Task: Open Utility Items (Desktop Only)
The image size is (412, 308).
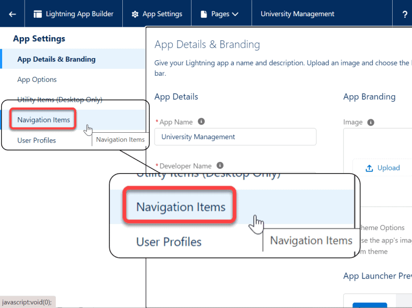Action: point(60,99)
